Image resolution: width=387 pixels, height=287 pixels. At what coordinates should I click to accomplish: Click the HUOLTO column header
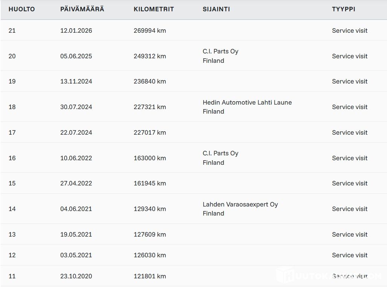coord(21,9)
